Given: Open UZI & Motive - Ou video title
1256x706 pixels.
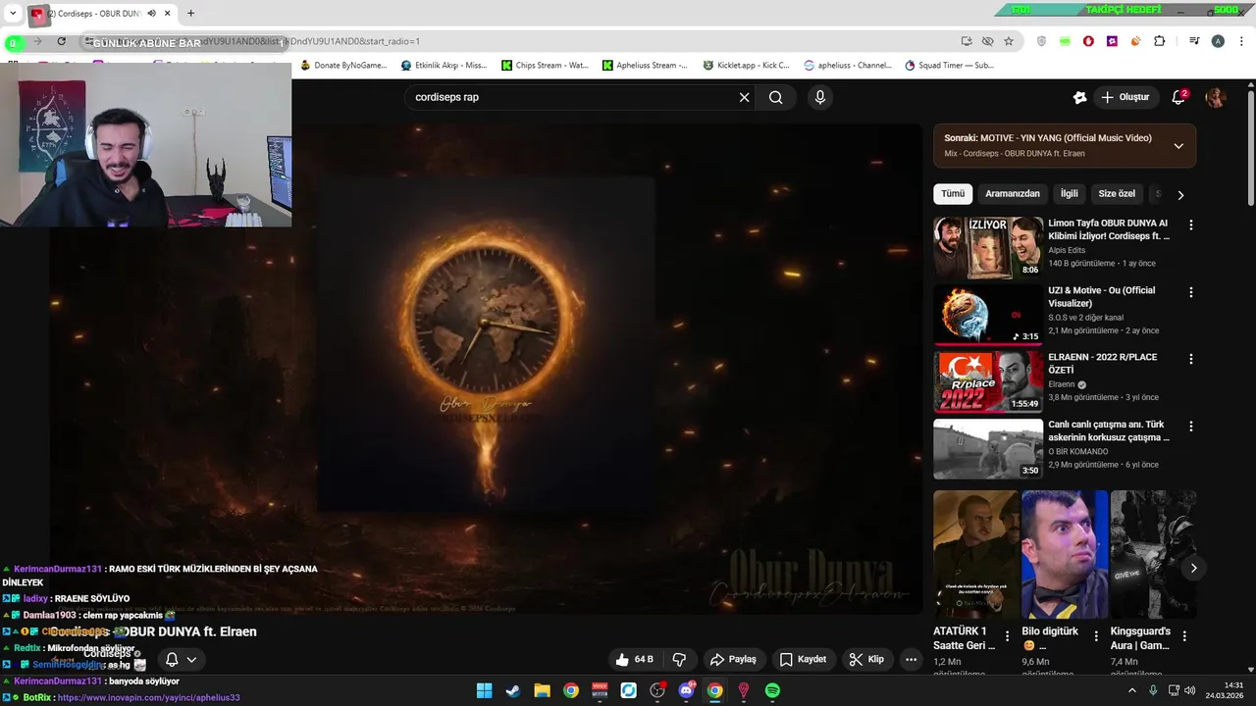Looking at the screenshot, I should [x=1101, y=297].
